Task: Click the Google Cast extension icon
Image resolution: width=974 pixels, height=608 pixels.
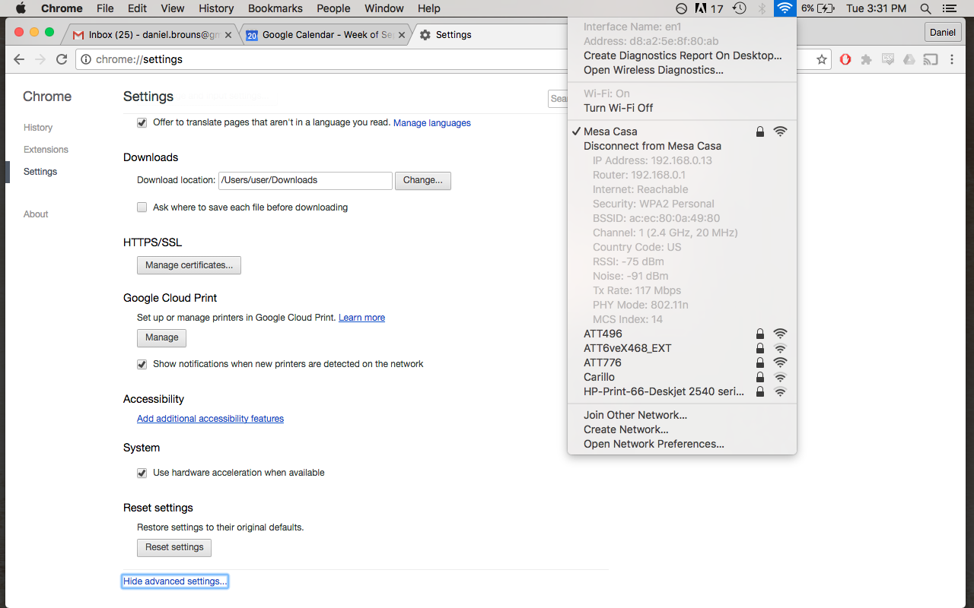Action: tap(930, 59)
